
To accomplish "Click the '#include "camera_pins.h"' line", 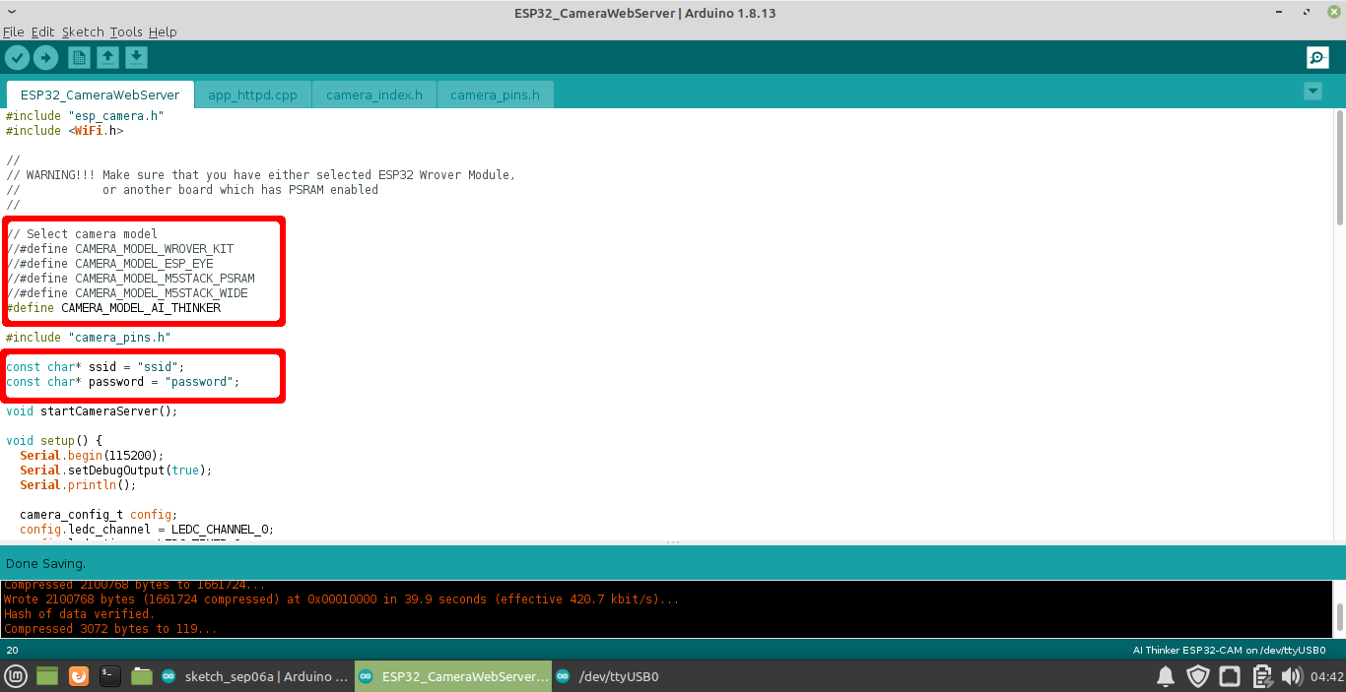I will point(89,338).
